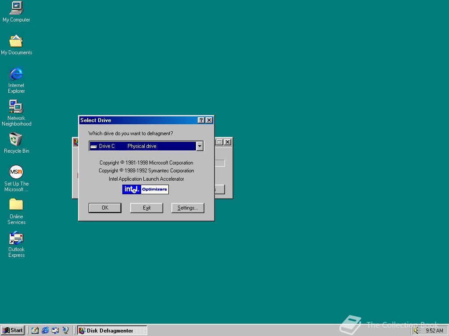This screenshot has height=336, width=449.
Task: Click Disk Defragmenter window title icon
Action: 76,142
